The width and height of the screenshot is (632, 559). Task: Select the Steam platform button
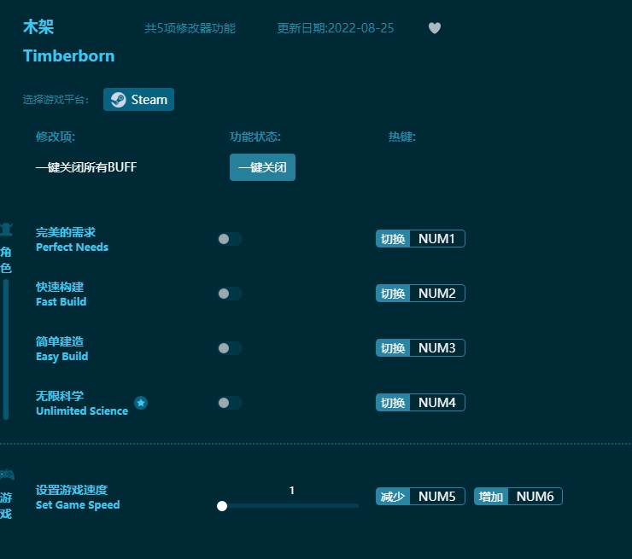point(138,100)
